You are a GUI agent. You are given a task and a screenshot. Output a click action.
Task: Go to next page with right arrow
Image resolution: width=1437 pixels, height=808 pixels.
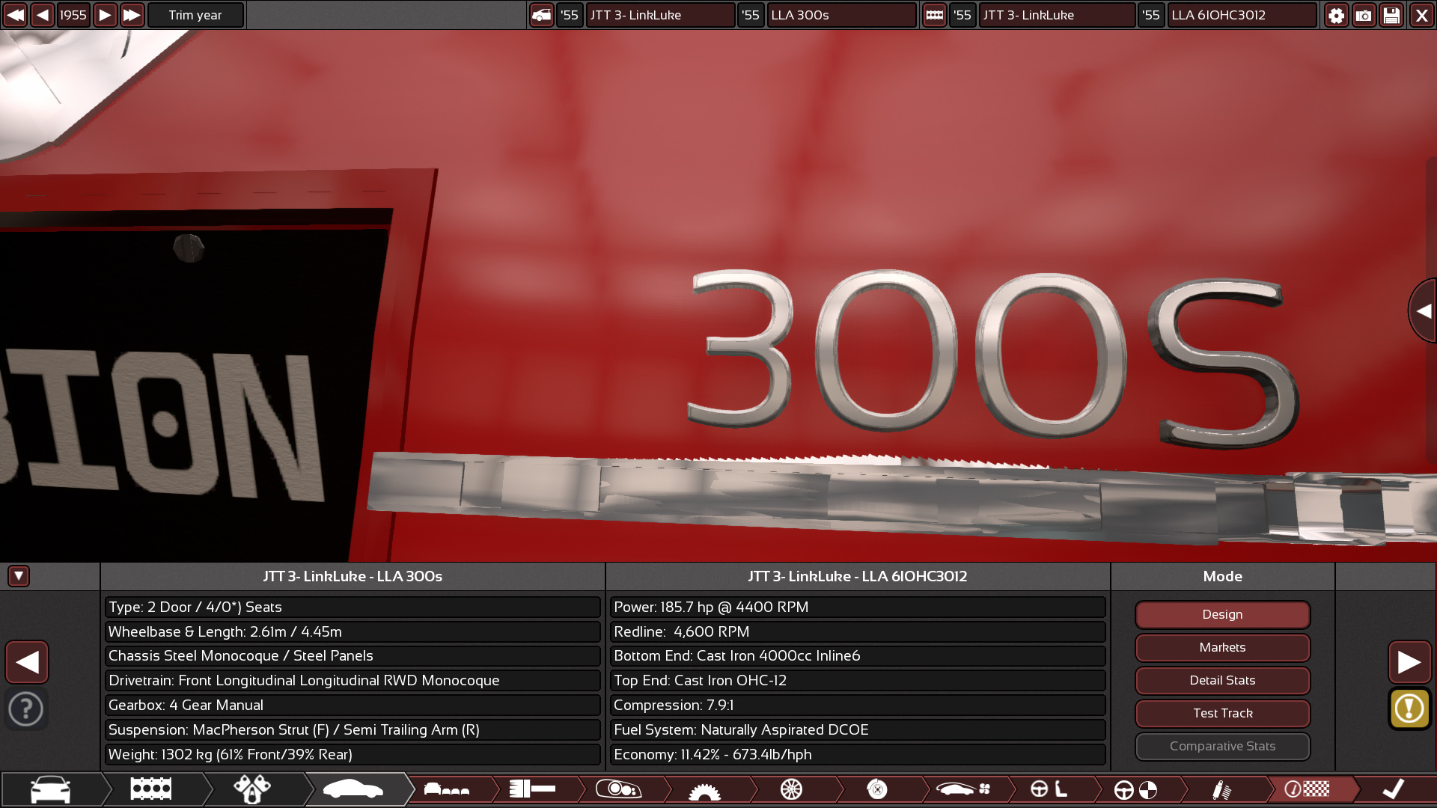tap(1409, 662)
